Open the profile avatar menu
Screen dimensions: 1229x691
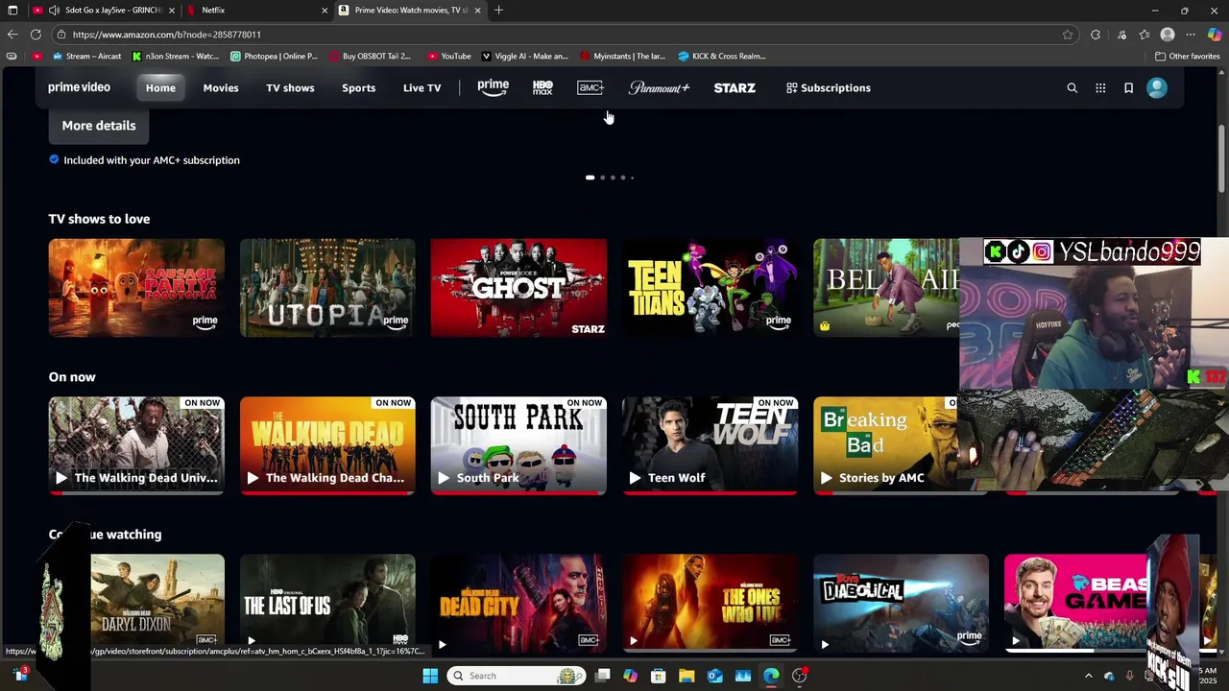tap(1157, 87)
